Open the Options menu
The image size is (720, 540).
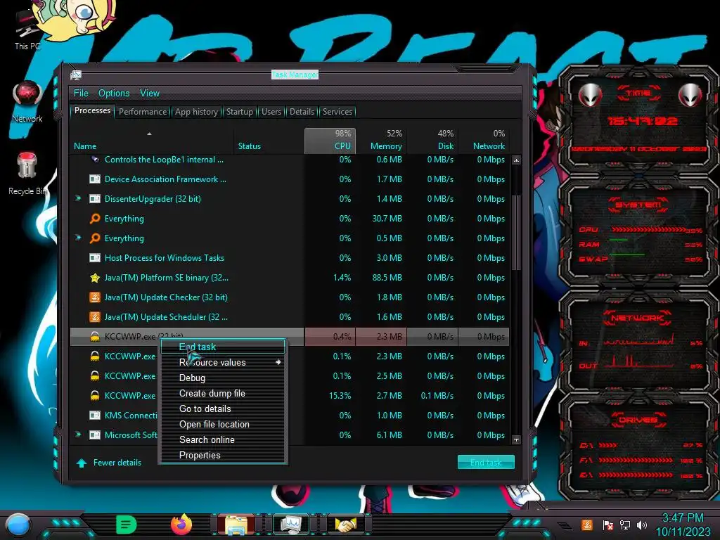114,94
